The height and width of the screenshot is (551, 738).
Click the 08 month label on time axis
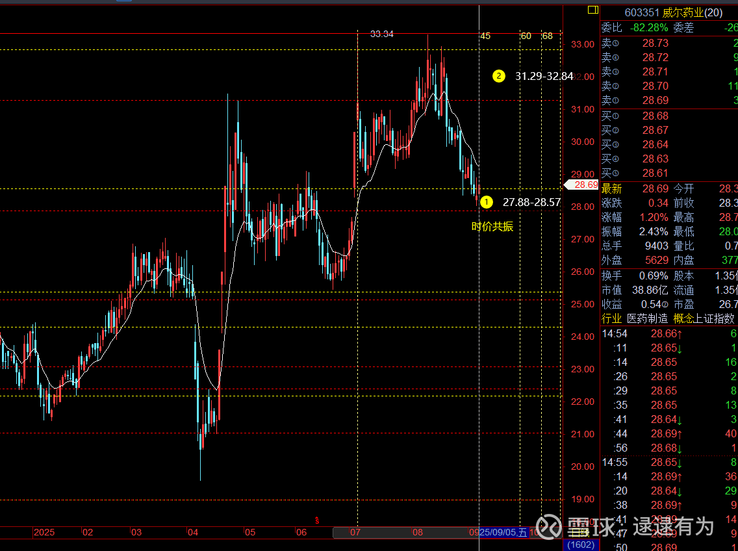pos(418,533)
